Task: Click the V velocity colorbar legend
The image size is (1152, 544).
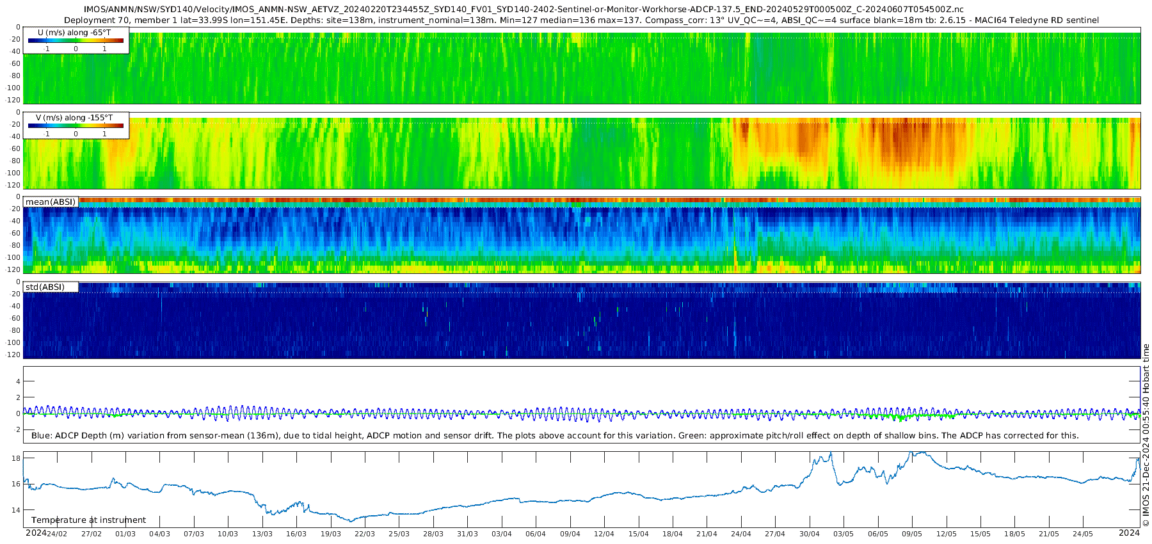Action: point(76,125)
